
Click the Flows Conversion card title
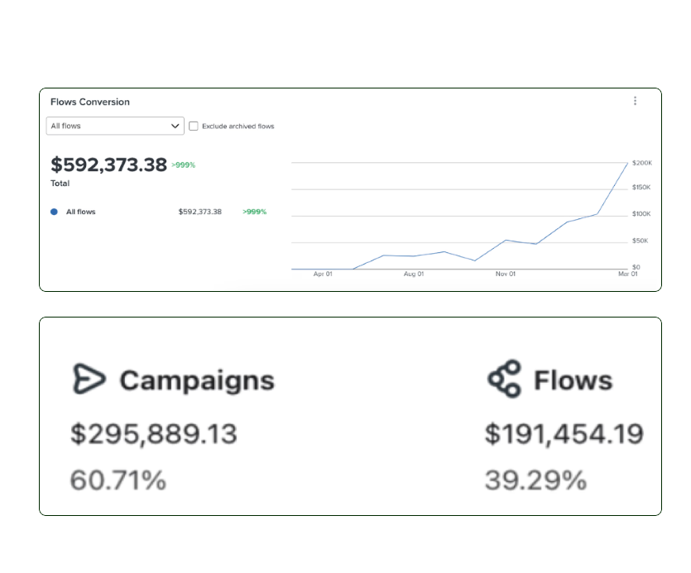pyautogui.click(x=90, y=102)
